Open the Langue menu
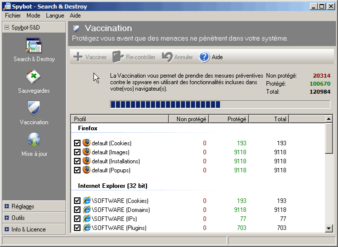 click(55, 16)
